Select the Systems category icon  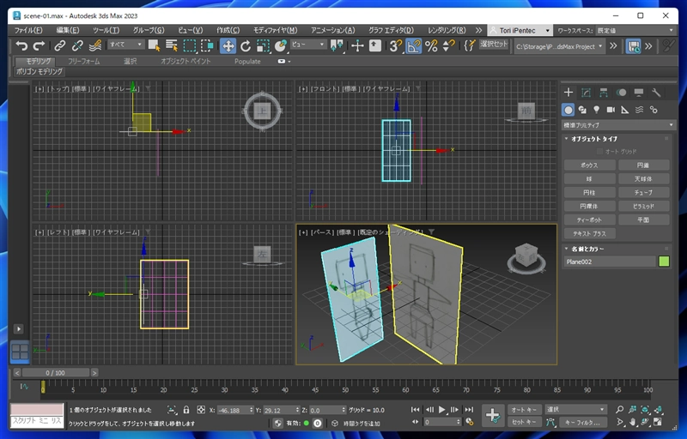pyautogui.click(x=654, y=110)
